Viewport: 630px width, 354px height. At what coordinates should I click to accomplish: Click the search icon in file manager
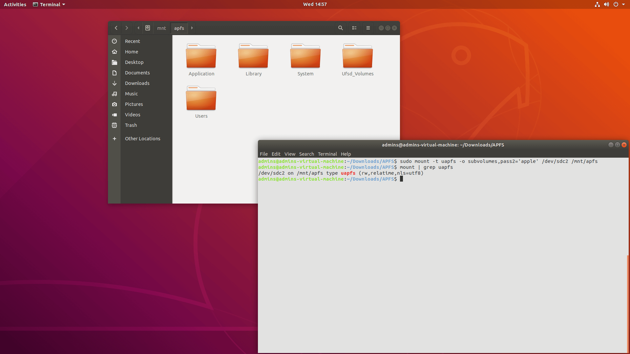point(341,28)
